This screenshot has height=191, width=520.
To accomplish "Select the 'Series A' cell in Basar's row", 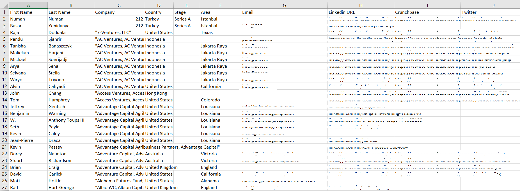I will point(187,26).
